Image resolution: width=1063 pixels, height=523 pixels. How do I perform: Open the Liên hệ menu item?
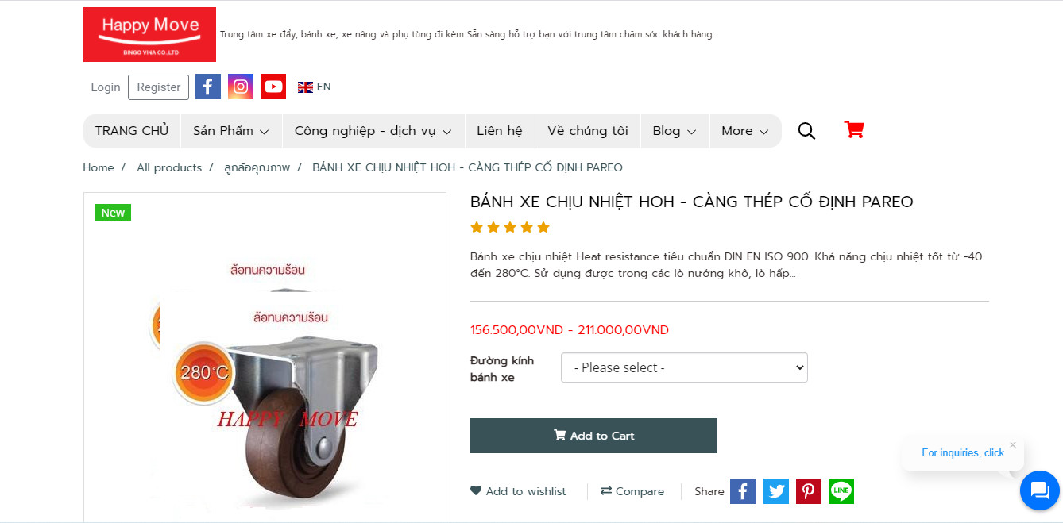click(x=500, y=131)
